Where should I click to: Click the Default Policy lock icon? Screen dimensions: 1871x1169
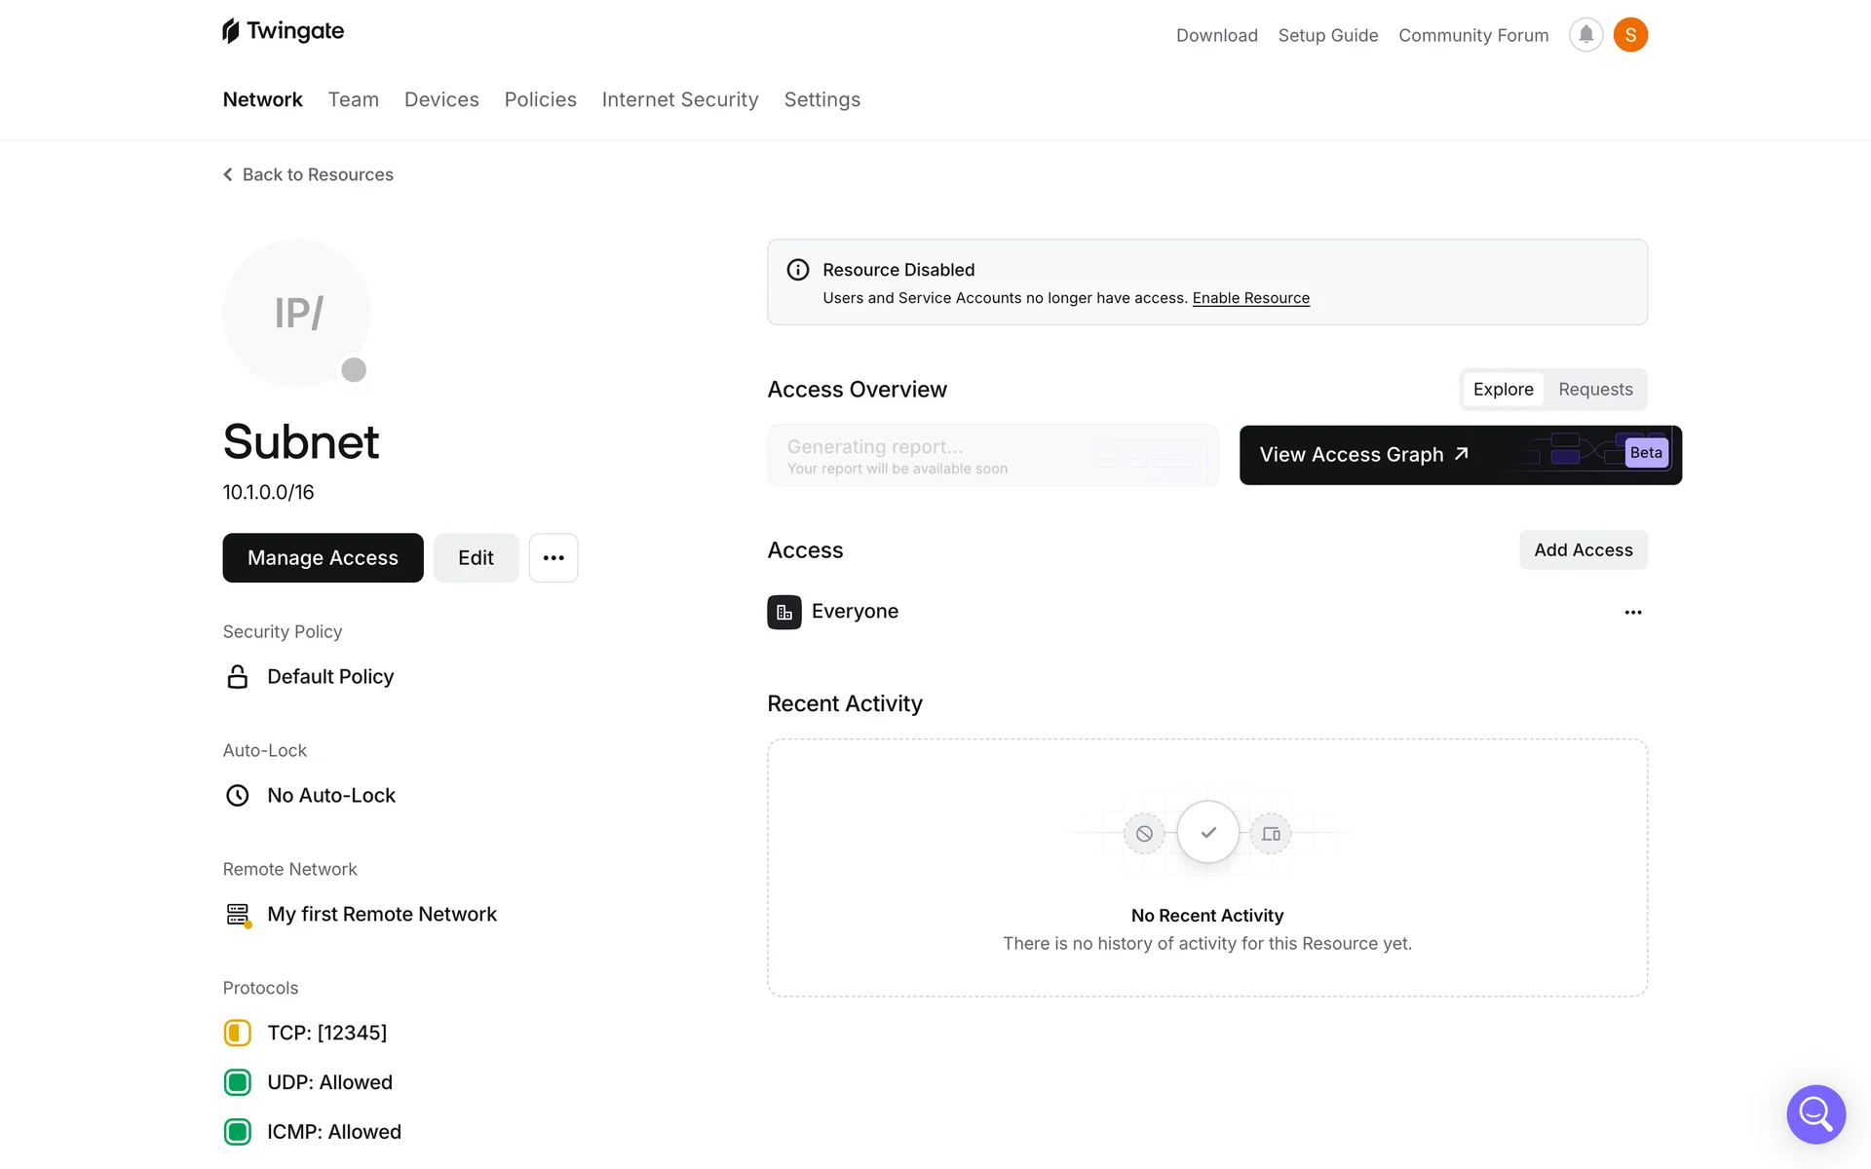coord(237,677)
